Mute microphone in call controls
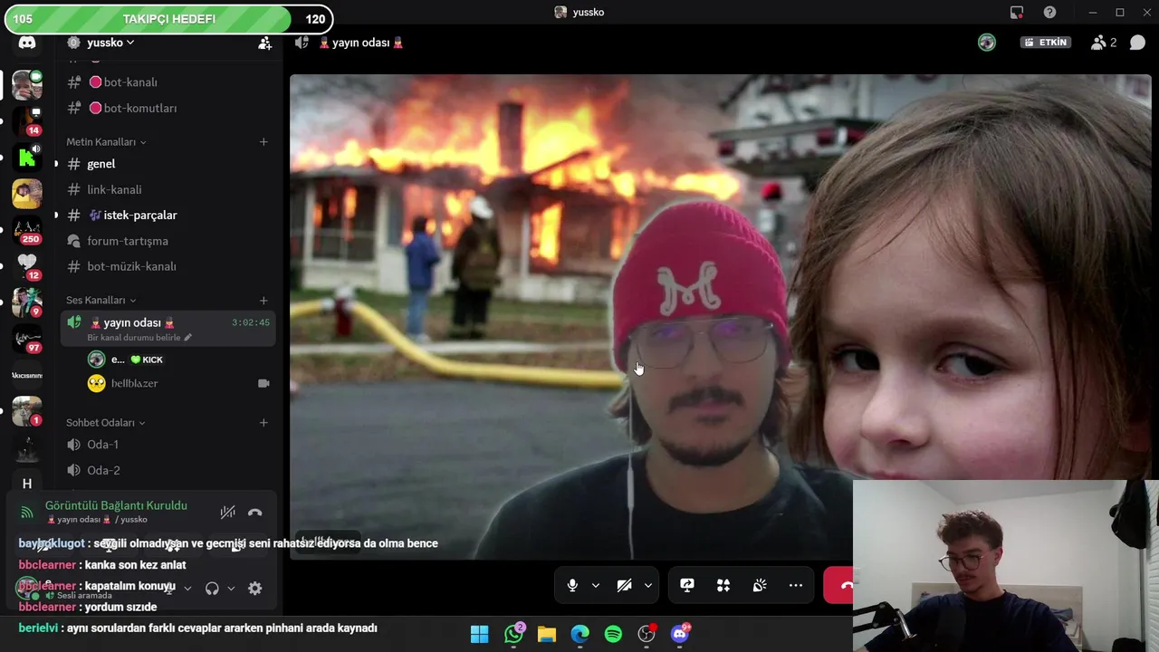 pos(572,586)
